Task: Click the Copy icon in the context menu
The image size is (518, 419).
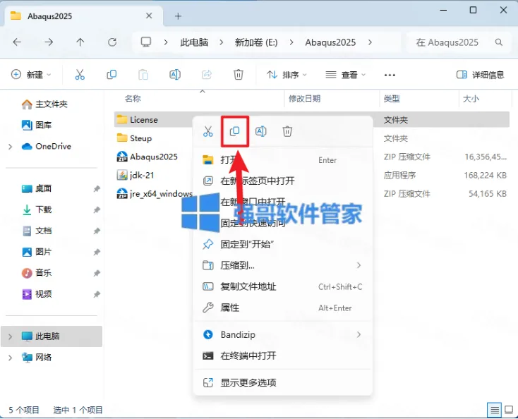Action: tap(234, 131)
